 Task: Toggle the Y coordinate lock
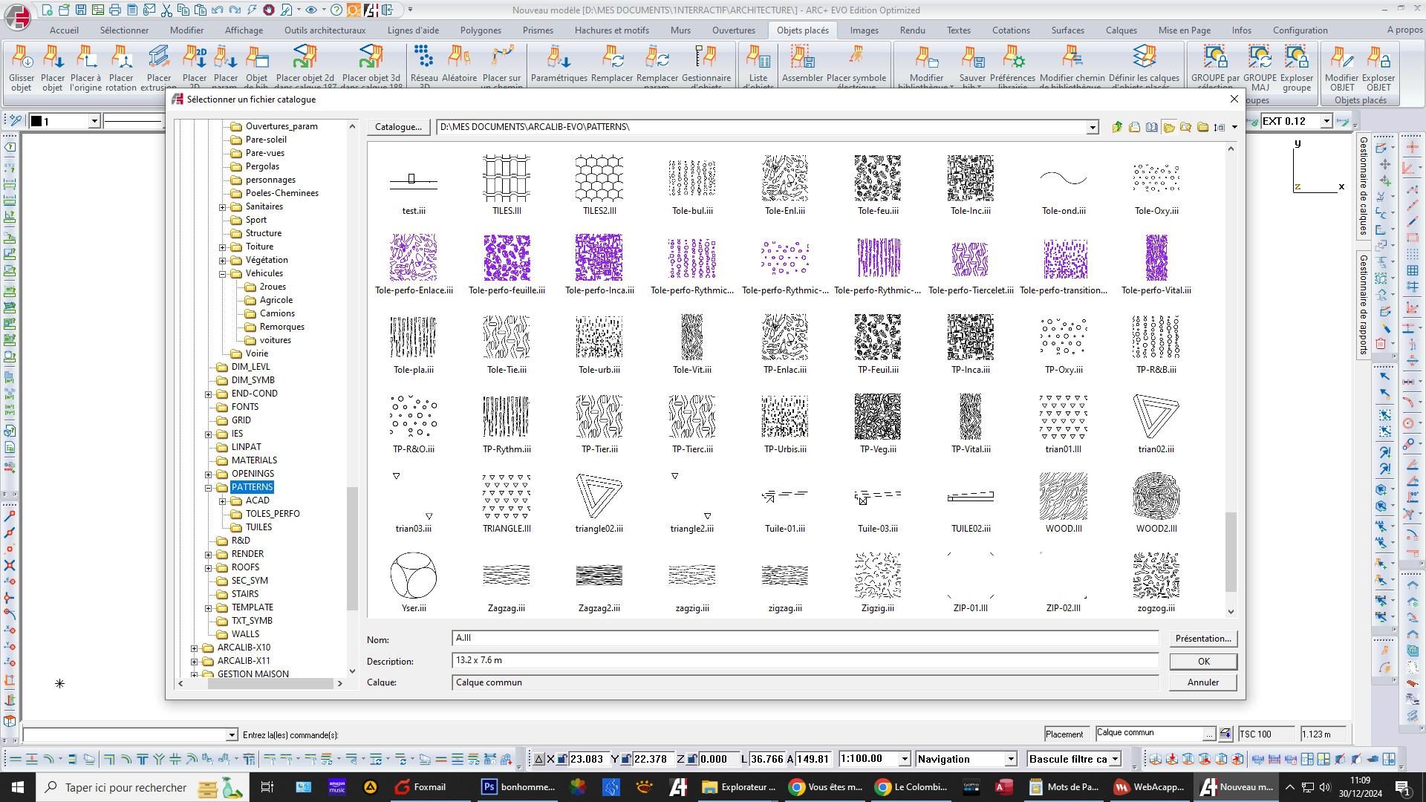627,759
